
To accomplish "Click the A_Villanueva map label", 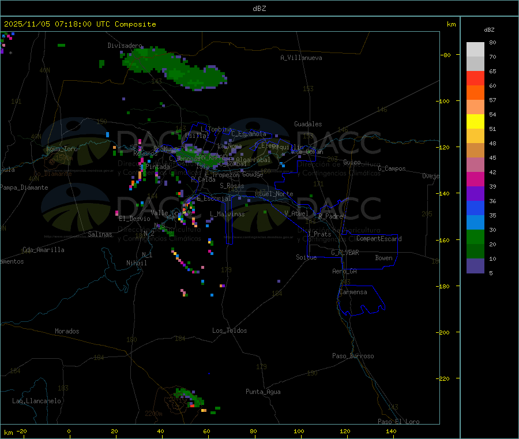I will [x=301, y=58].
